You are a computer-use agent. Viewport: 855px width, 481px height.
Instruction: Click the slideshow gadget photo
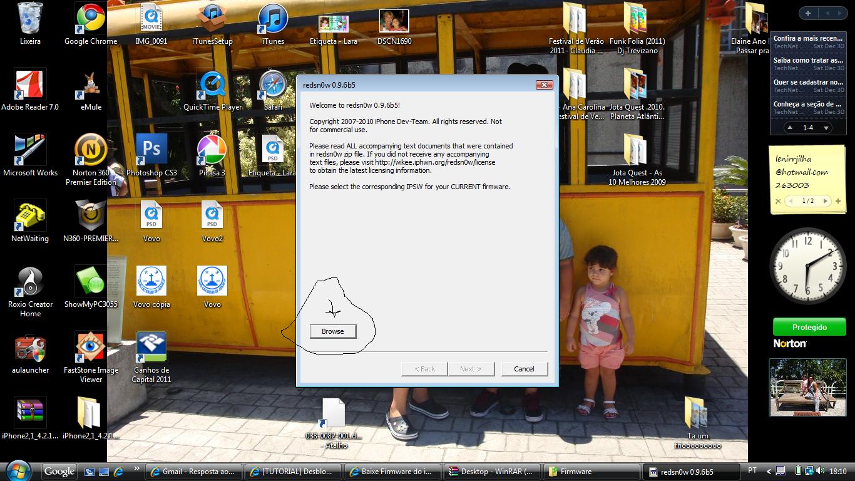point(807,388)
